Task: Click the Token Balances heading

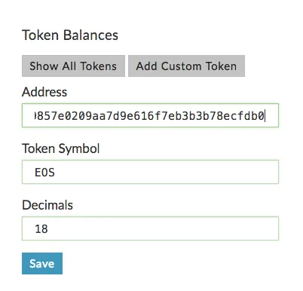Action: (70, 35)
